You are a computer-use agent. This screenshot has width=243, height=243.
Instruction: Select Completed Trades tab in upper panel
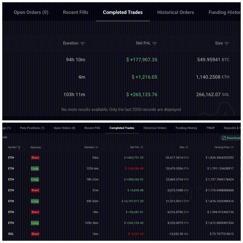pos(123,12)
